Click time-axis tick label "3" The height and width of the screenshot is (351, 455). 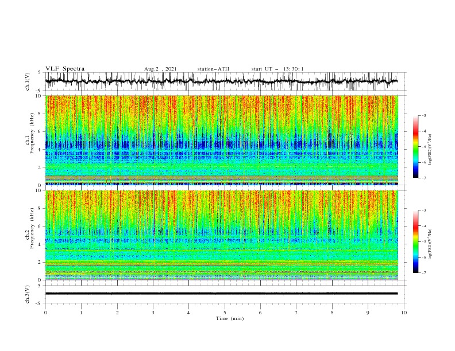[153, 313]
